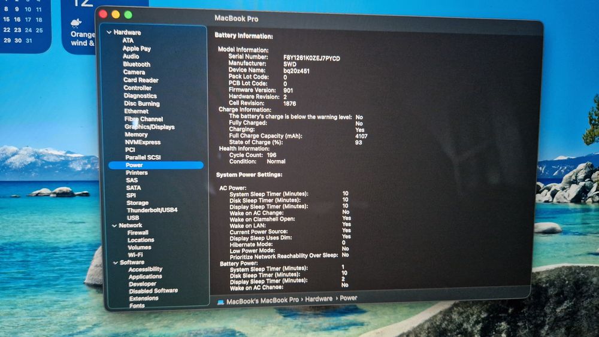The width and height of the screenshot is (599, 337).
Task: Click the State of Charge value 93
Action: click(x=358, y=142)
